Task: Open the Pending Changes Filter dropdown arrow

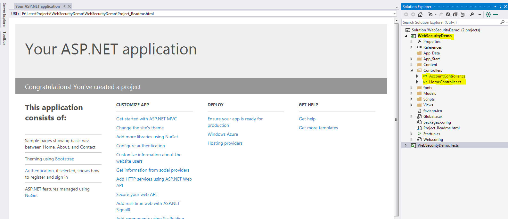Action: 436,14
